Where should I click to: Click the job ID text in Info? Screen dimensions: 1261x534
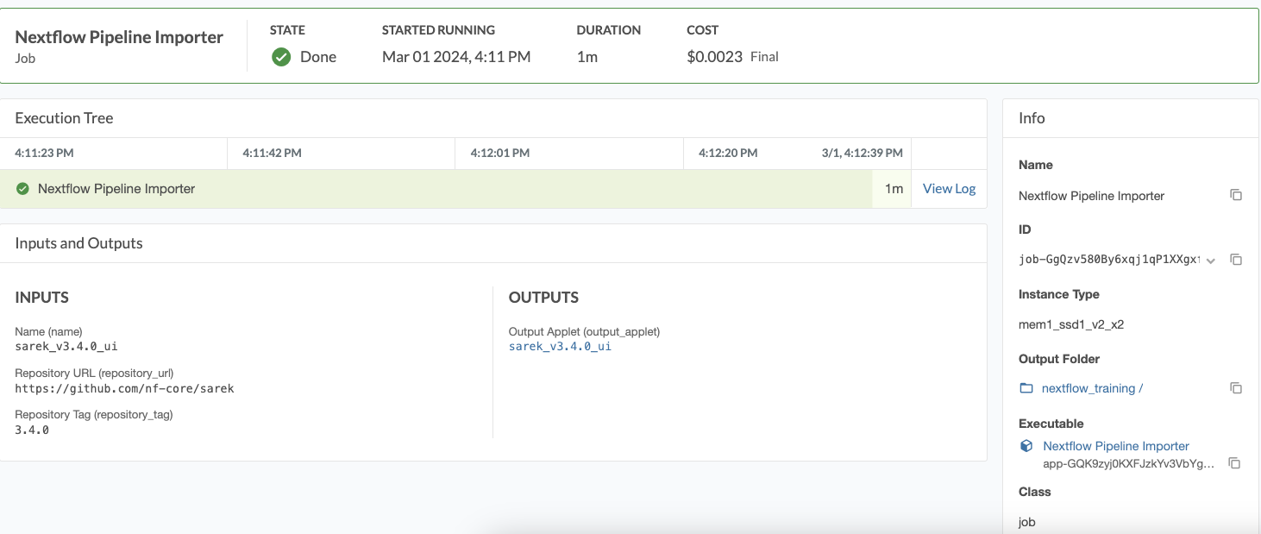[1109, 260]
